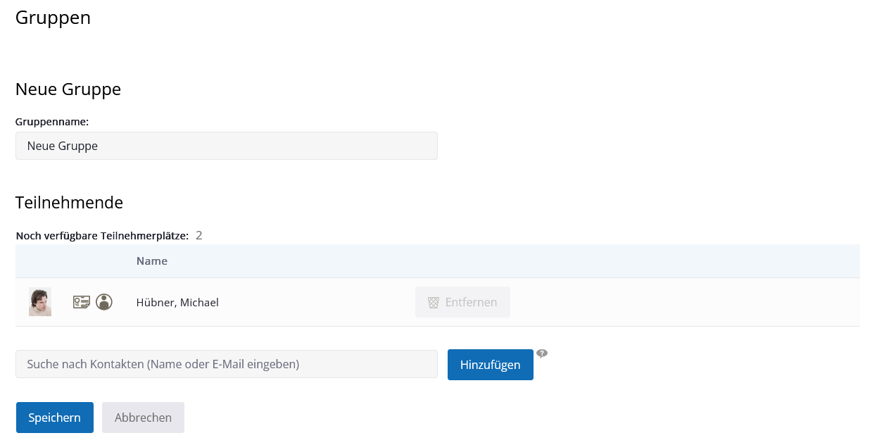
Task: Click the available seats number 2
Action: point(199,235)
